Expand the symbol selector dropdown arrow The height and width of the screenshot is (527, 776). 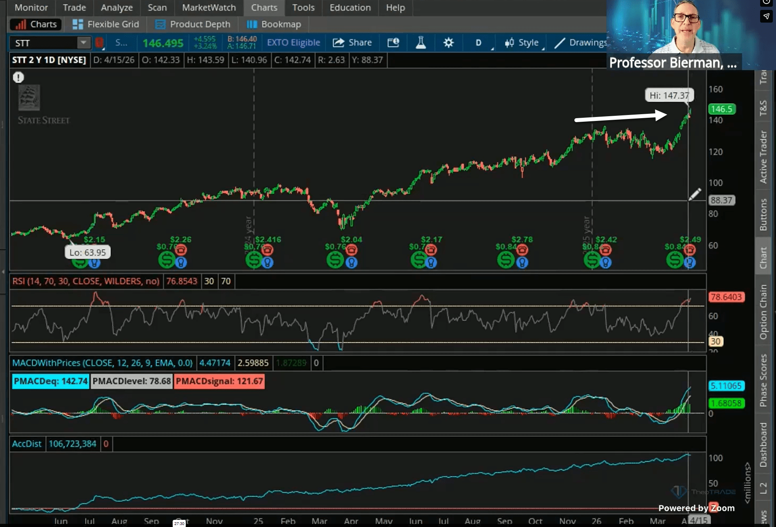click(83, 42)
